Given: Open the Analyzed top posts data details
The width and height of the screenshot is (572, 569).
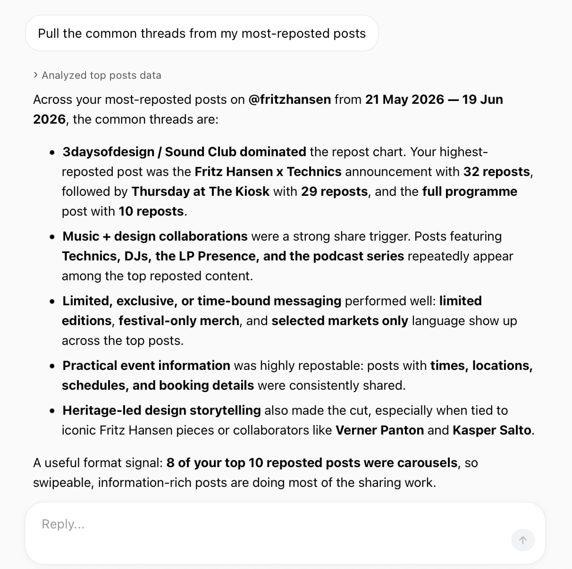Looking at the screenshot, I should 97,75.
